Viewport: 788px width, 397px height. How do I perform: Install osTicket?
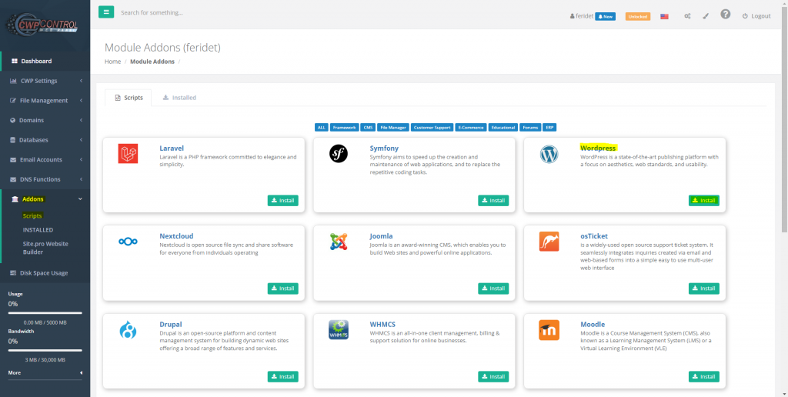[703, 289]
